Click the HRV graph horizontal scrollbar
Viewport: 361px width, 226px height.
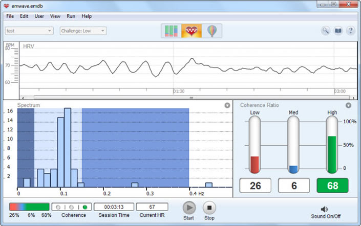190,97
